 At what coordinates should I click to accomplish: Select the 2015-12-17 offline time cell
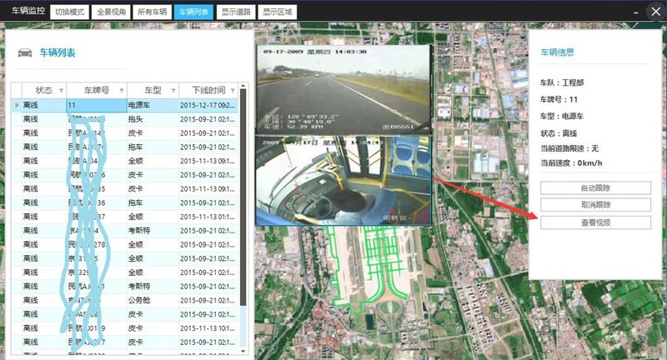coord(208,105)
